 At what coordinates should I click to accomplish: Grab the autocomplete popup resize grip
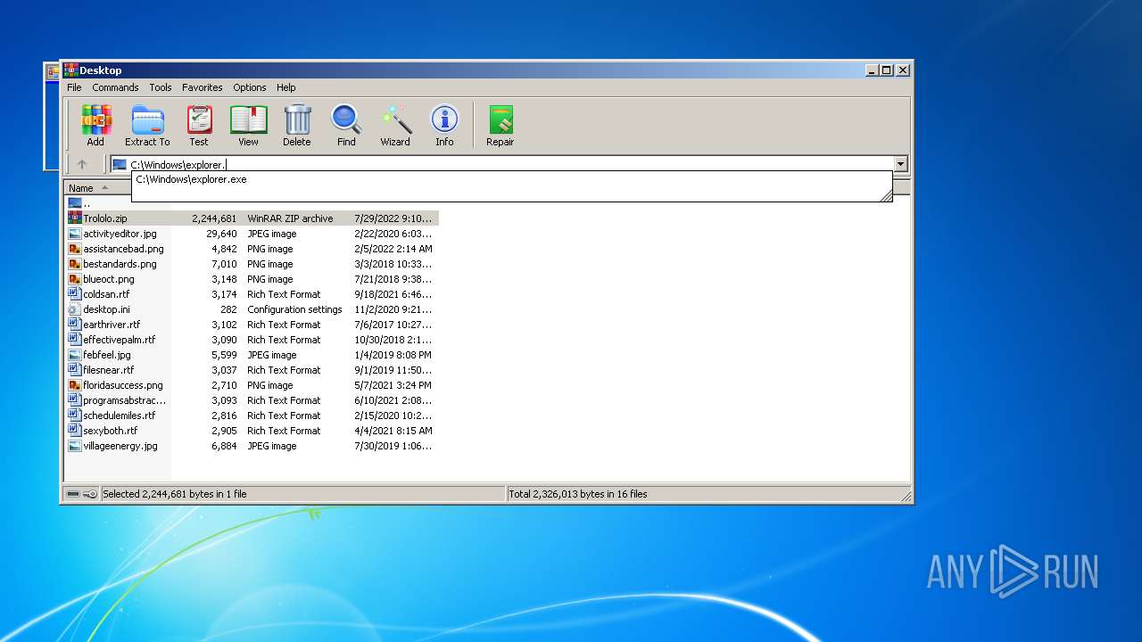(886, 195)
